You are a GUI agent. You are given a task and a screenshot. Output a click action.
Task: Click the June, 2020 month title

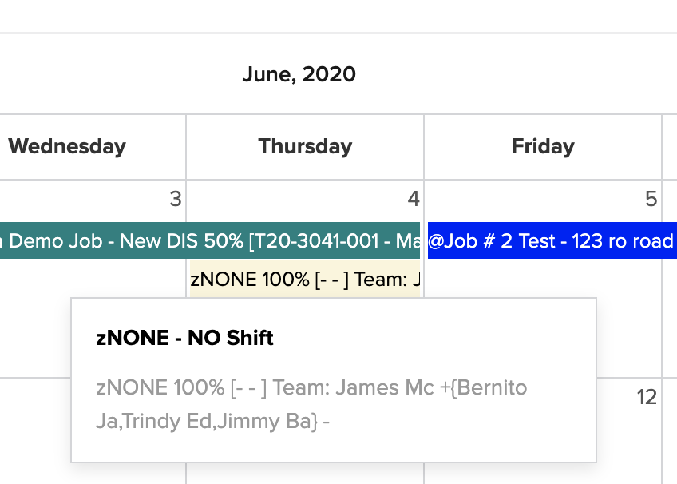pos(299,75)
